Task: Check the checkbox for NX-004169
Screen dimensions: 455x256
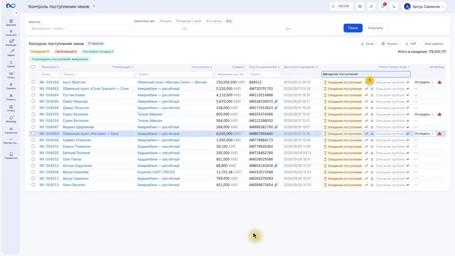Action: pyautogui.click(x=33, y=82)
